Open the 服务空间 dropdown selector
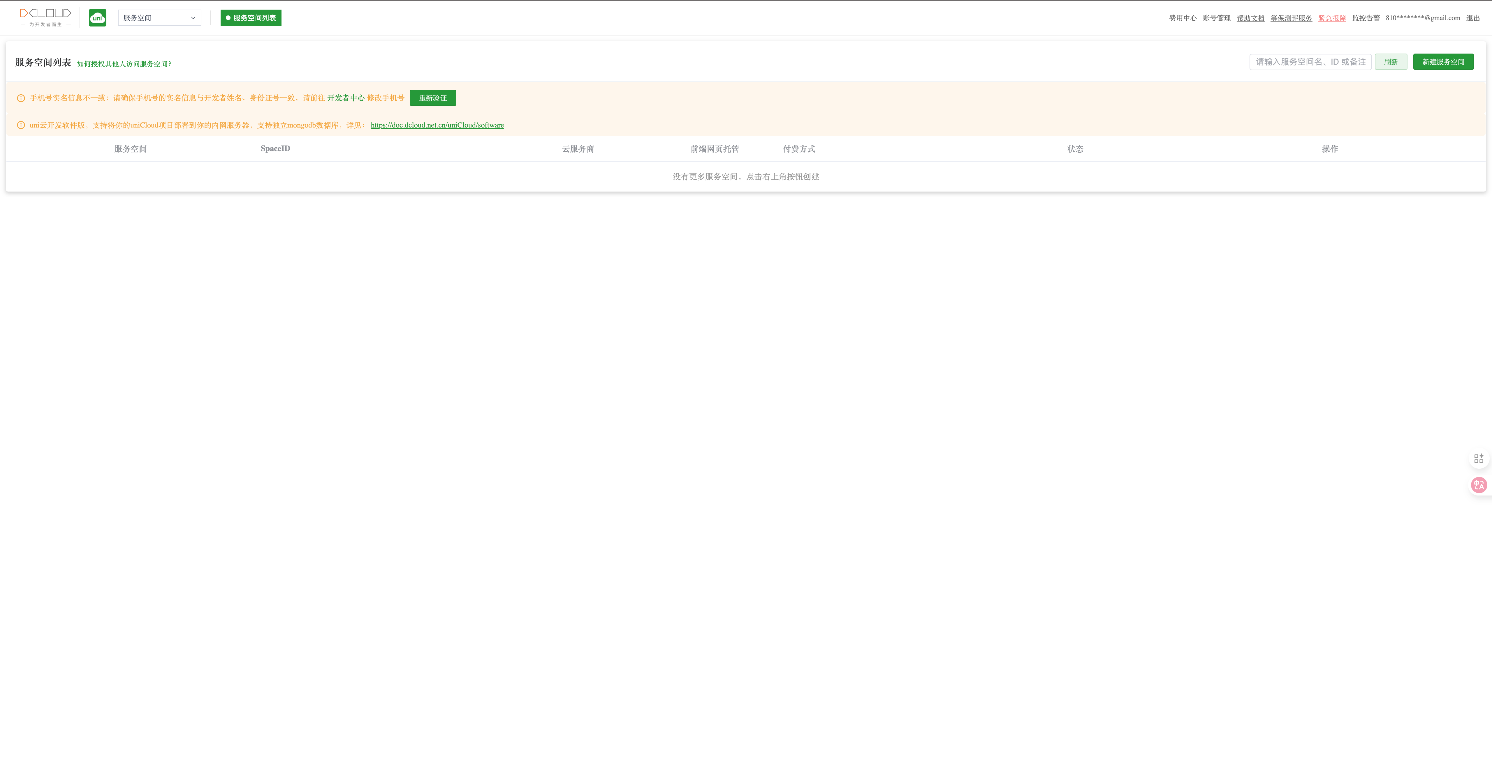This screenshot has height=768, width=1492. 159,18
